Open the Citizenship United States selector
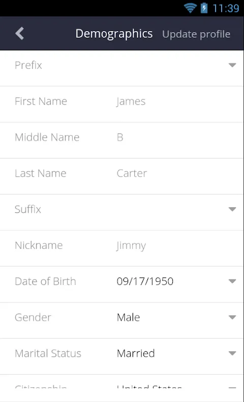 [122, 383]
